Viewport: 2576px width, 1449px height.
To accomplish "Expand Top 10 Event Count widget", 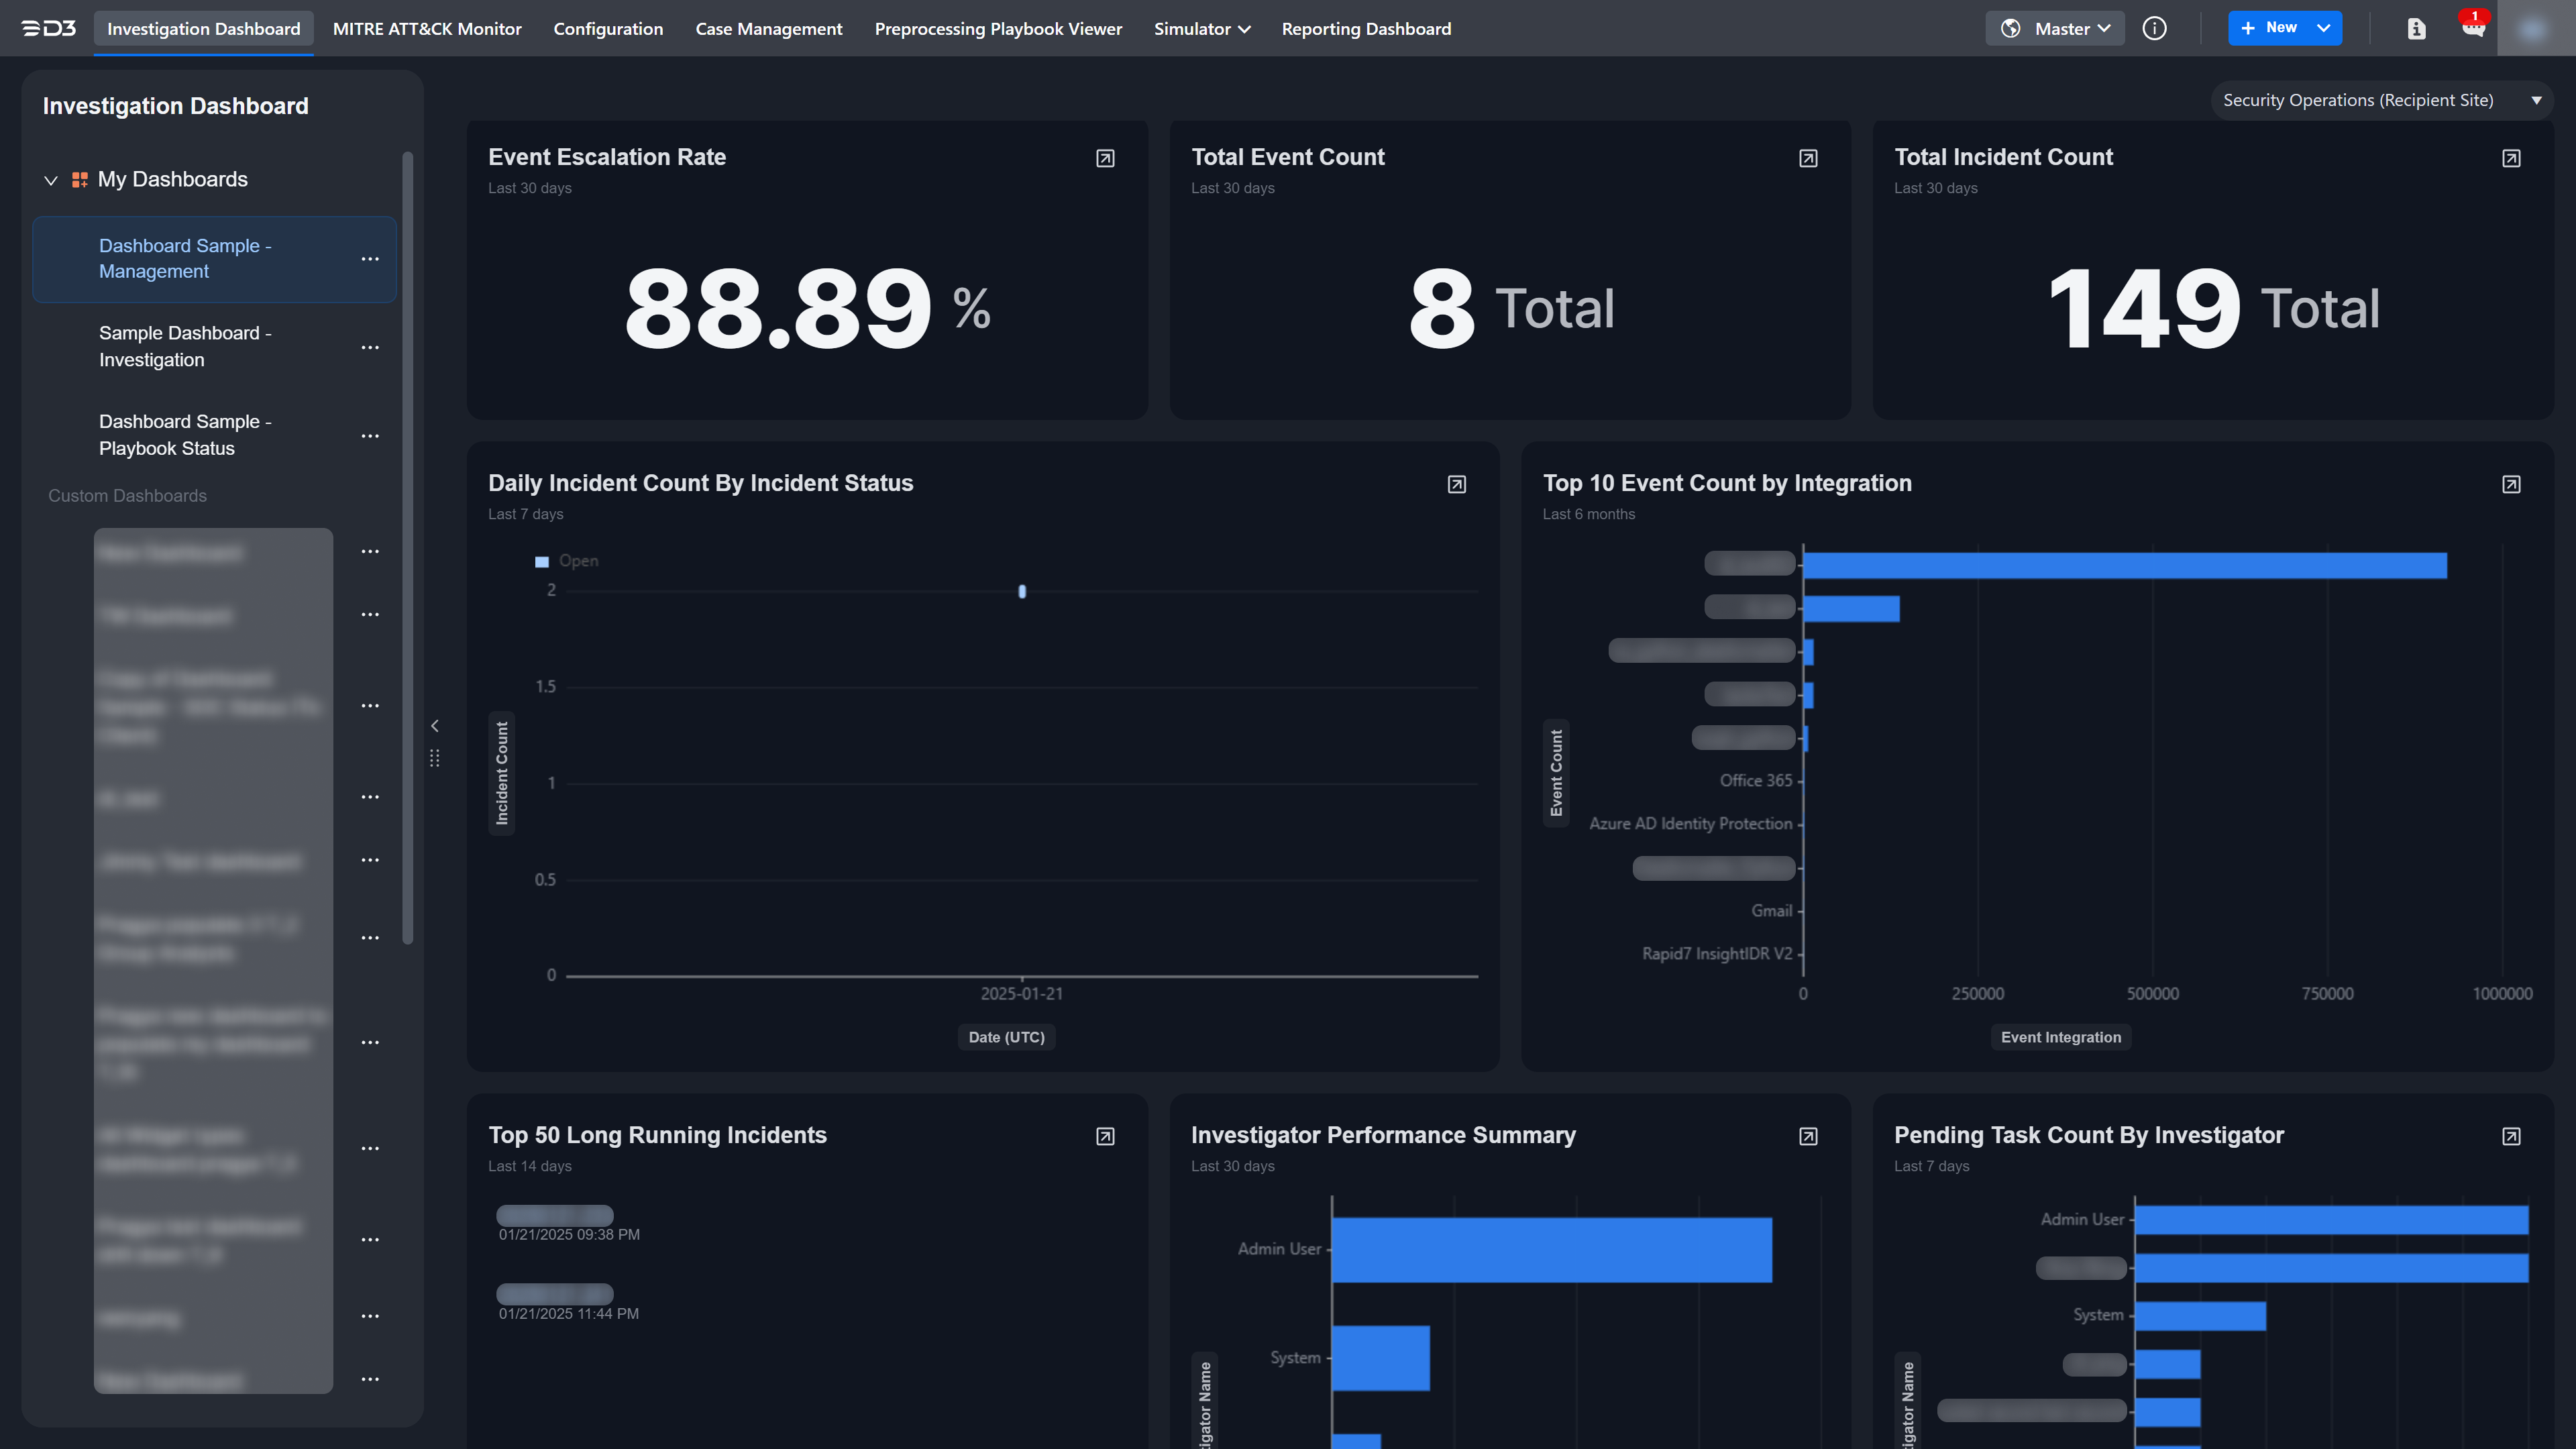I will 2511,485.
